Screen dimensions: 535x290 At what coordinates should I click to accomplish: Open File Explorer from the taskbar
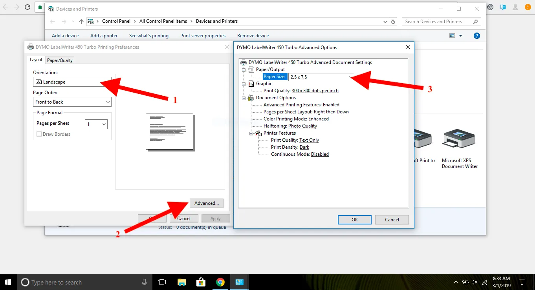pos(181,282)
